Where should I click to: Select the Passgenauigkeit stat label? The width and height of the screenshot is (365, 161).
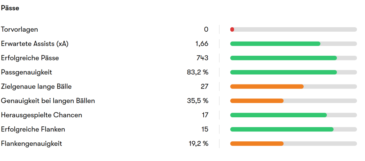(27, 72)
